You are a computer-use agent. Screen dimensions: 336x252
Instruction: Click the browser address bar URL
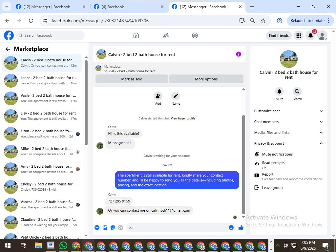coord(100,21)
